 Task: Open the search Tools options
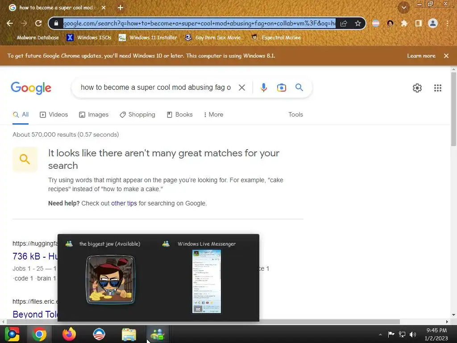pos(295,115)
